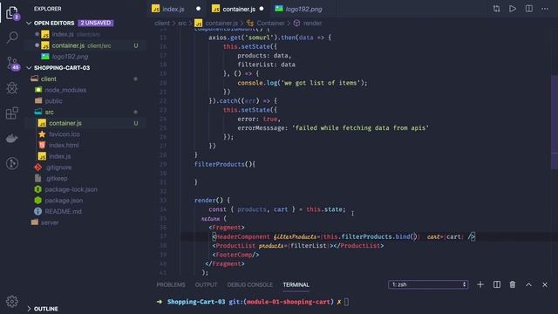The width and height of the screenshot is (558, 314).
Task: Close the terminal panel
Action: coord(544,284)
